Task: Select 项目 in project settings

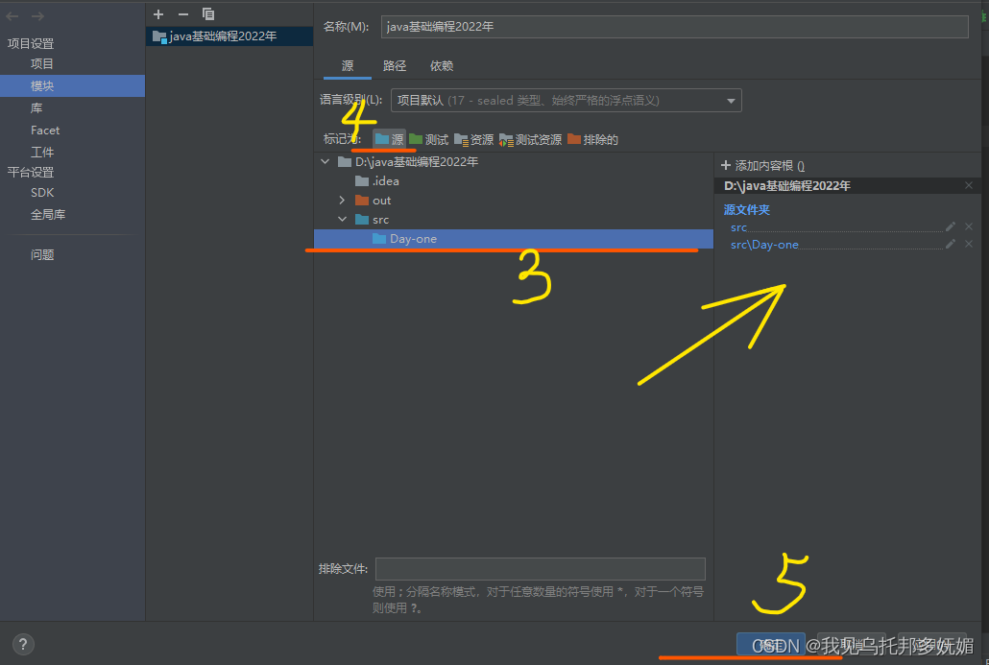Action: coord(42,63)
